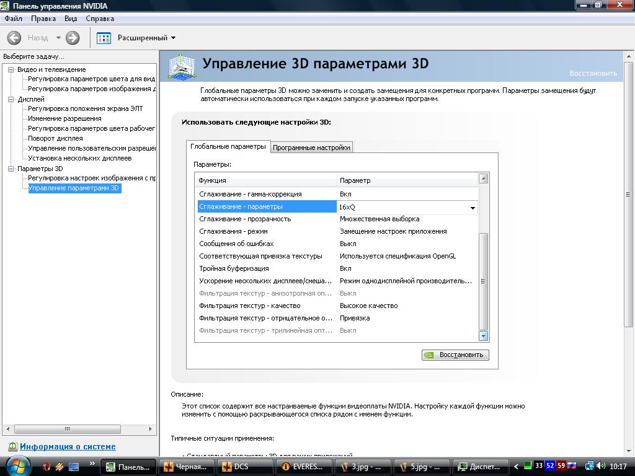Screen dimensions: 635x476
Task: Click the Восстановить button with NVIDIA logo
Action: tap(455, 355)
